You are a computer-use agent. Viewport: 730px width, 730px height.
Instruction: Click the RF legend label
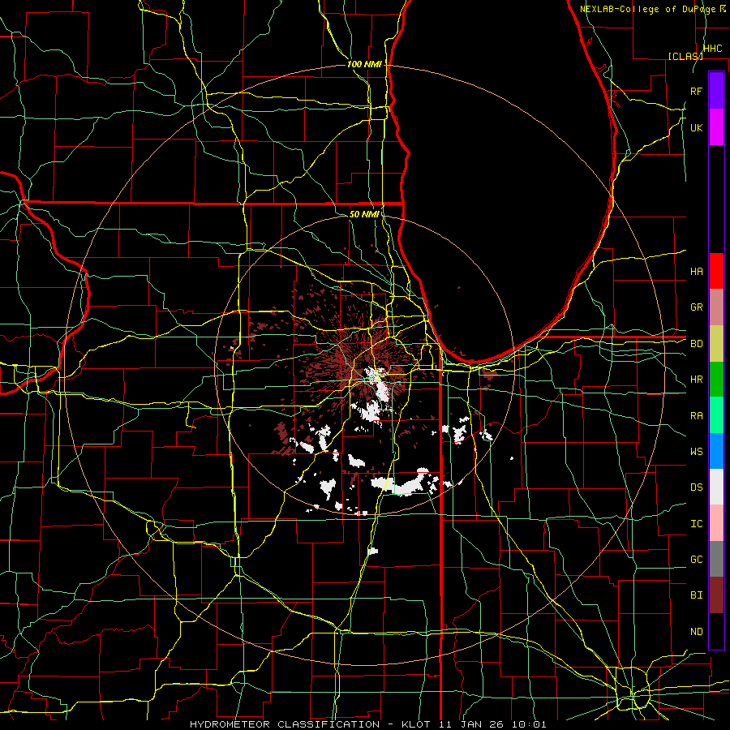(697, 91)
